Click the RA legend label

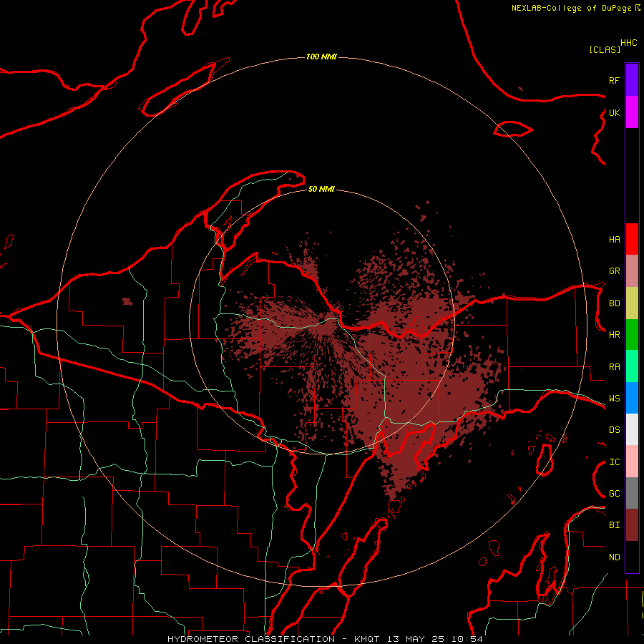click(615, 367)
